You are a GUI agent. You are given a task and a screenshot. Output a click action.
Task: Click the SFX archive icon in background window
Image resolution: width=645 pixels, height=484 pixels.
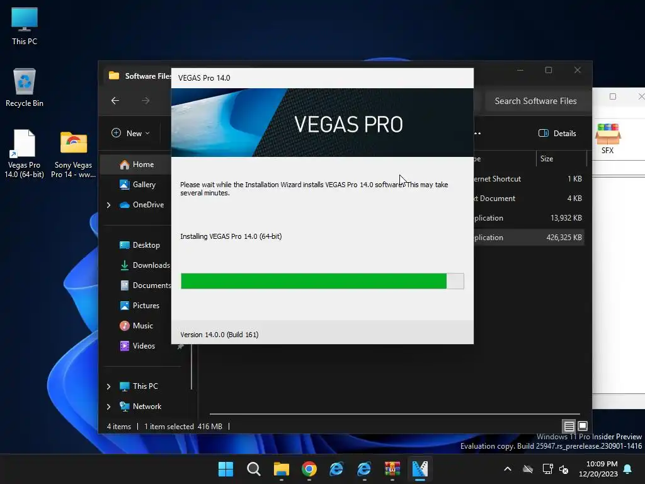608,138
